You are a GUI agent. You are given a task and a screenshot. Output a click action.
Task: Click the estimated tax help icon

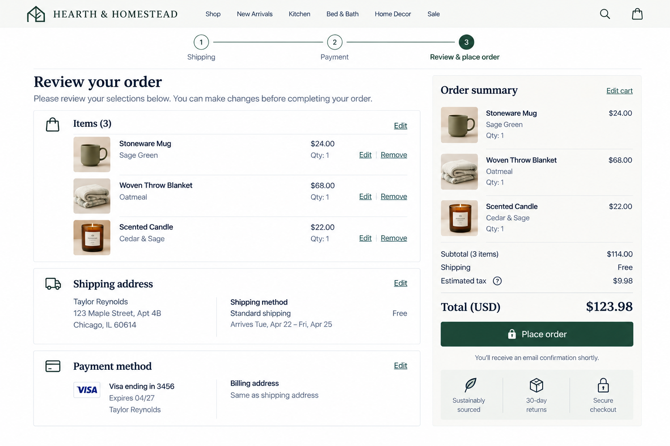click(x=497, y=281)
